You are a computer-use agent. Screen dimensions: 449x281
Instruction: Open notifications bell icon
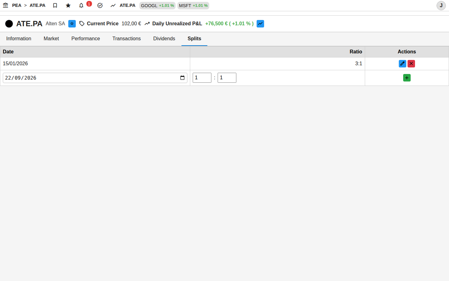[x=81, y=5]
